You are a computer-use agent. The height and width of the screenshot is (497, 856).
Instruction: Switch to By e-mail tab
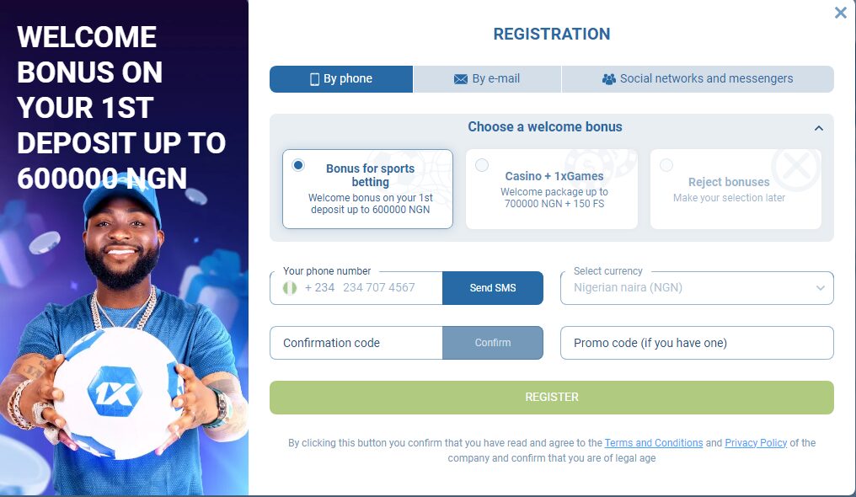pos(487,79)
